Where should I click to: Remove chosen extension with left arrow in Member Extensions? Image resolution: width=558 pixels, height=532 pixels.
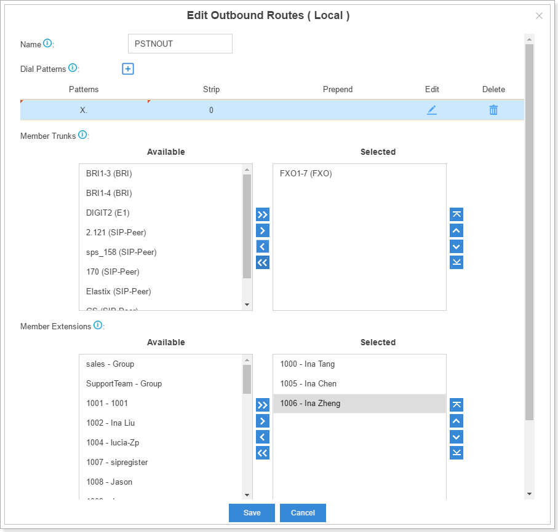(262, 437)
